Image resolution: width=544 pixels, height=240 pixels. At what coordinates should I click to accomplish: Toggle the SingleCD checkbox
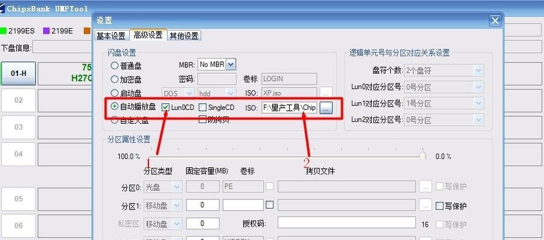(203, 107)
